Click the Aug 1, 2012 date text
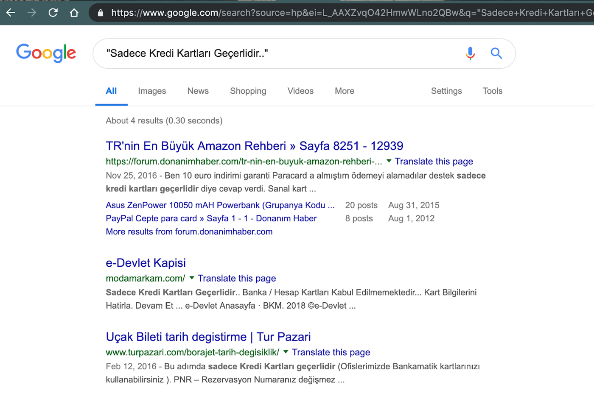This screenshot has height=399, width=594. 412,218
